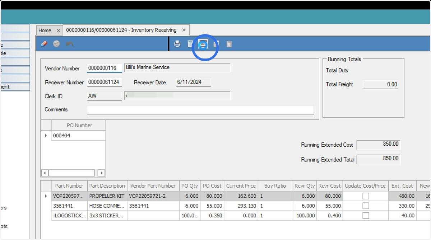Click the clipboard icon in toolbar
431x240 pixels.
pyautogui.click(x=229, y=44)
